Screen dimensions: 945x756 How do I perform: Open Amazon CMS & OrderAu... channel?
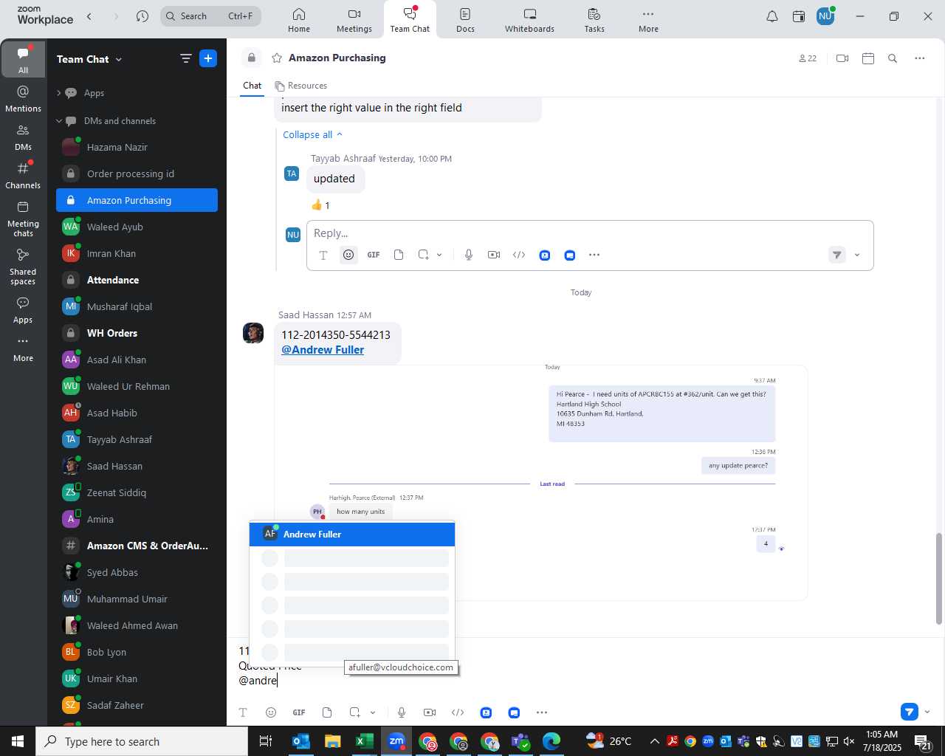click(137, 546)
